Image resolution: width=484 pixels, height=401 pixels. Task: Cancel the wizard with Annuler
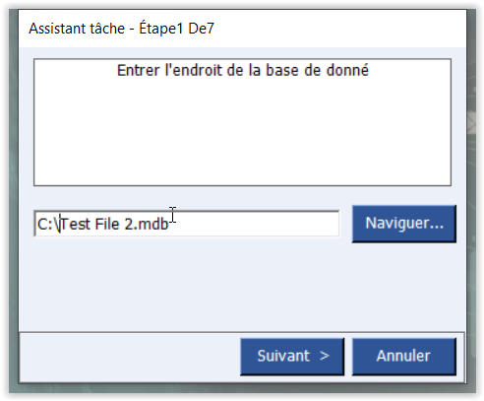404,357
